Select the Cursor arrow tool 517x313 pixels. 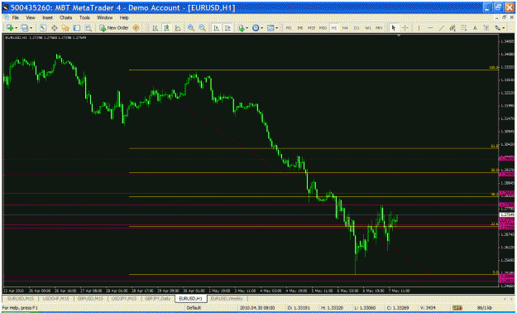point(393,28)
